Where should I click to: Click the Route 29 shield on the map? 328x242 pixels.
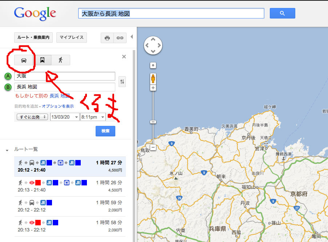click(179, 198)
